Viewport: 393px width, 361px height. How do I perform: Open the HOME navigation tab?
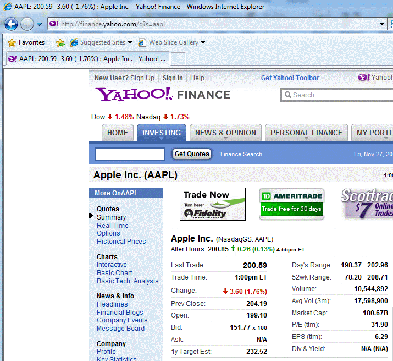(x=117, y=133)
